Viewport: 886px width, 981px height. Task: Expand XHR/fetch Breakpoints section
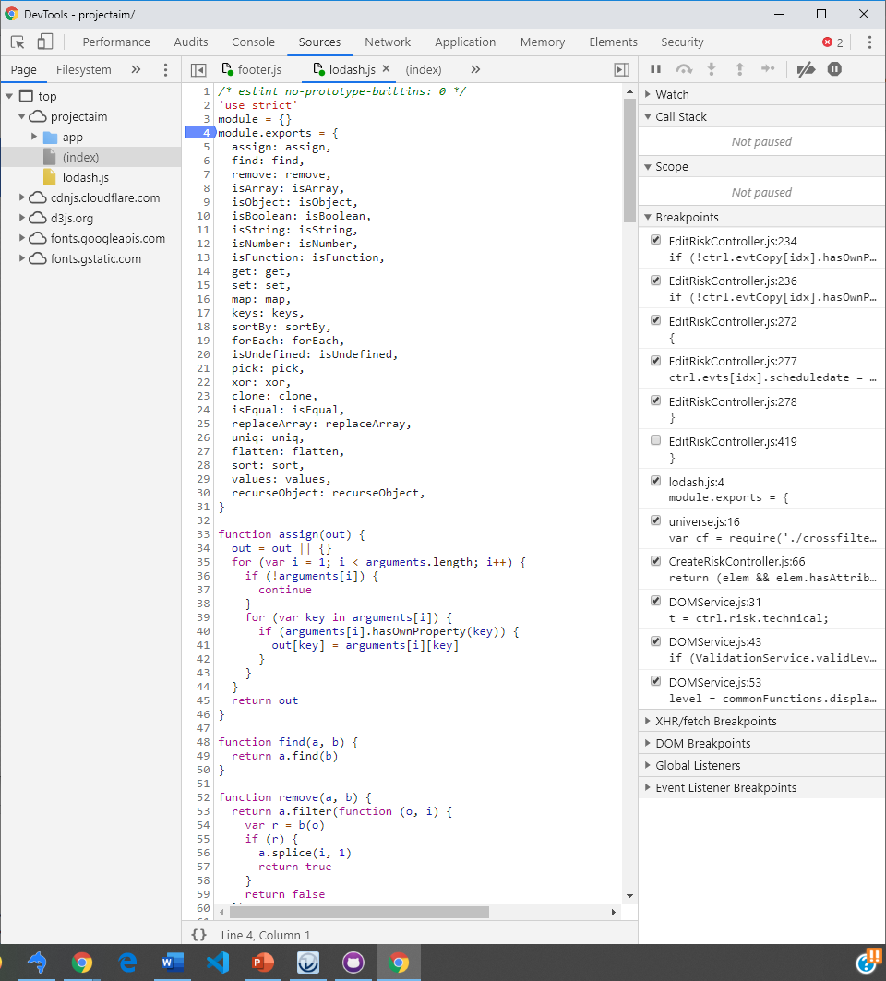pyautogui.click(x=715, y=721)
